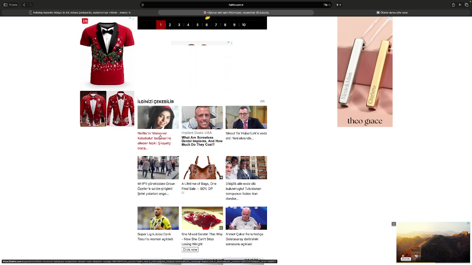Open the theo grace bar necklace ad
472x265 pixels.
click(x=365, y=72)
